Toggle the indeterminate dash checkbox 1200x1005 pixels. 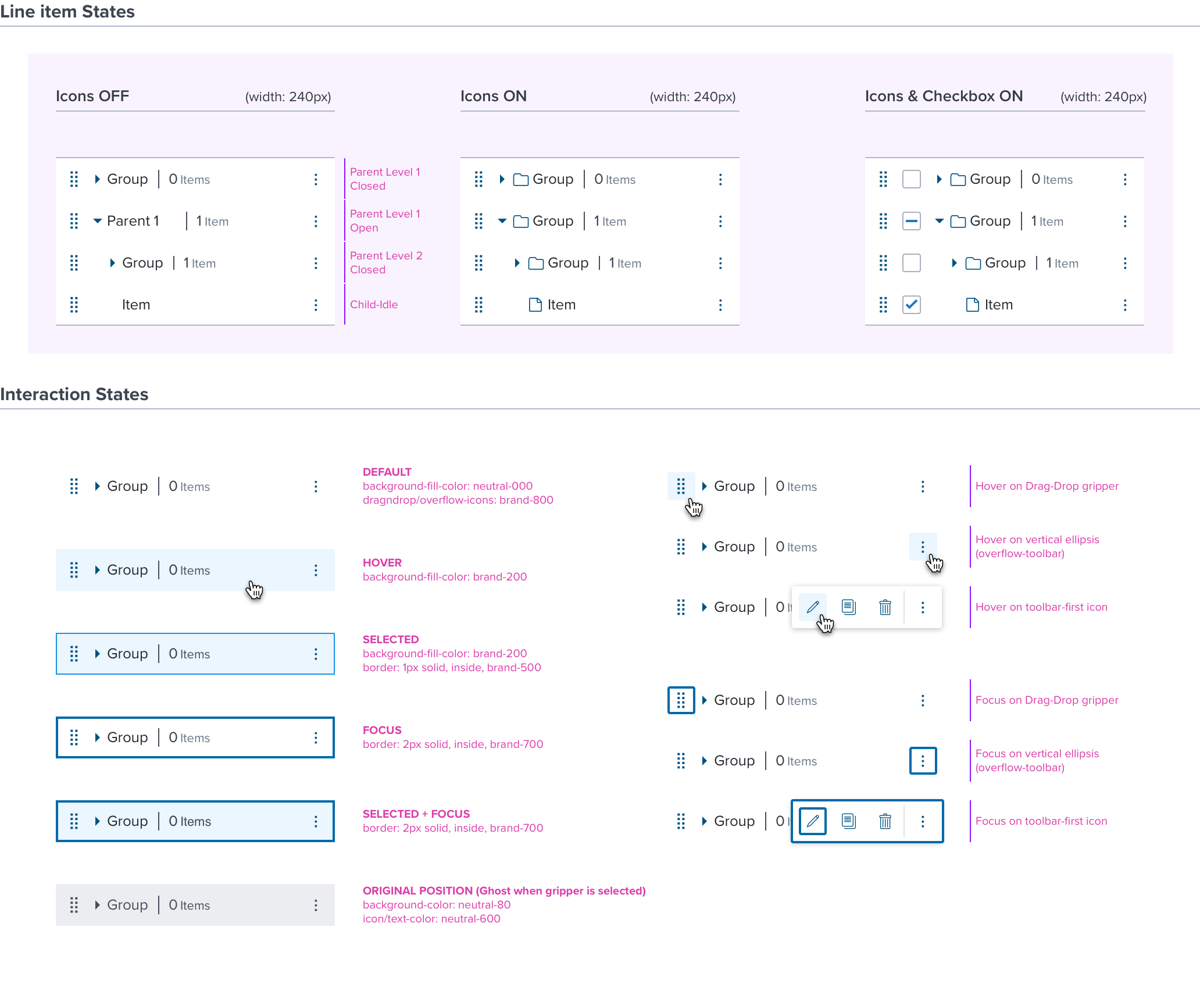911,221
